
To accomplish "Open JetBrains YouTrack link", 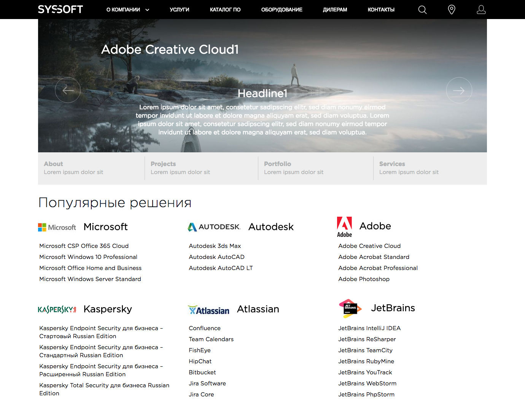I will [x=365, y=372].
